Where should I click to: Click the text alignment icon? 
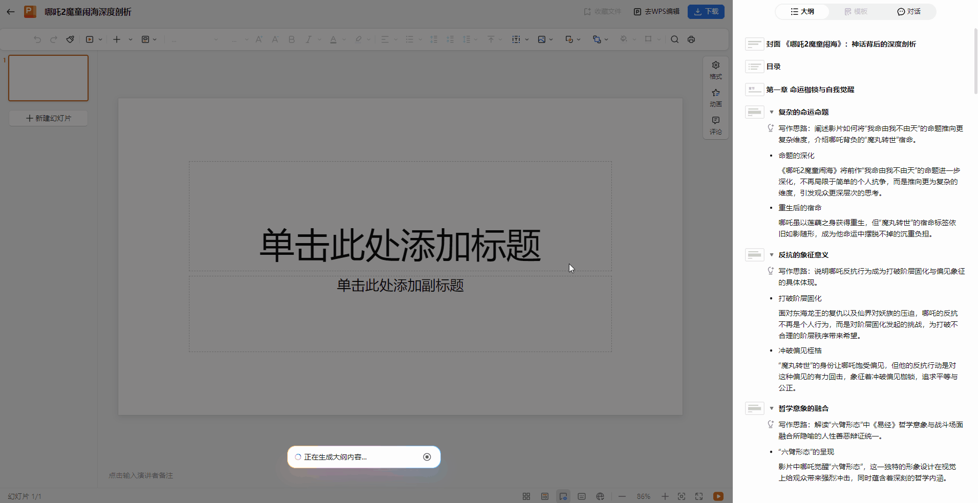coord(385,39)
